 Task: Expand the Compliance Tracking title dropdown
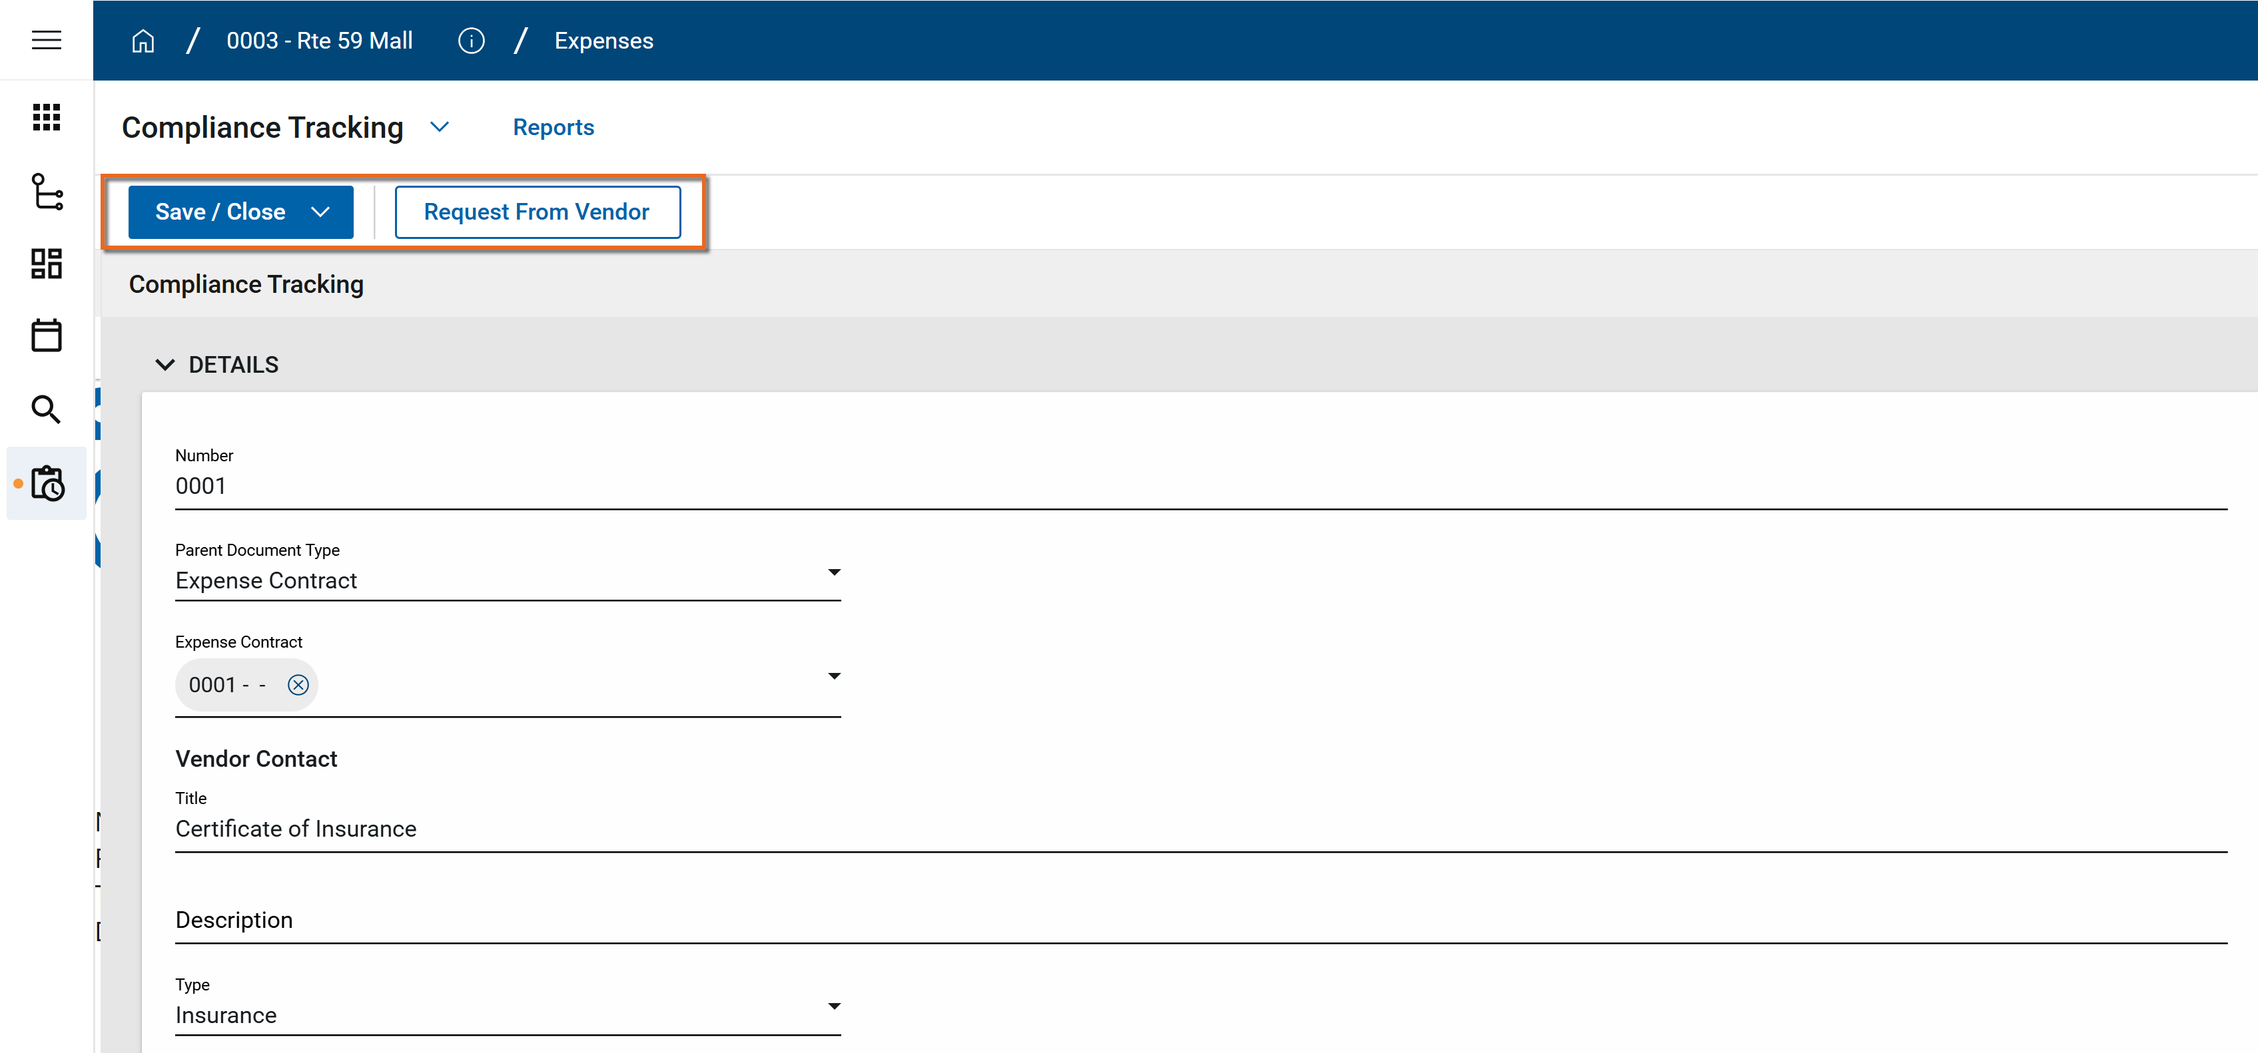[x=440, y=127]
